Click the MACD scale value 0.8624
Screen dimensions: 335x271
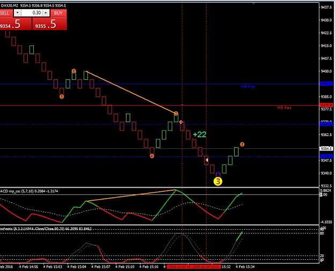click(326, 190)
